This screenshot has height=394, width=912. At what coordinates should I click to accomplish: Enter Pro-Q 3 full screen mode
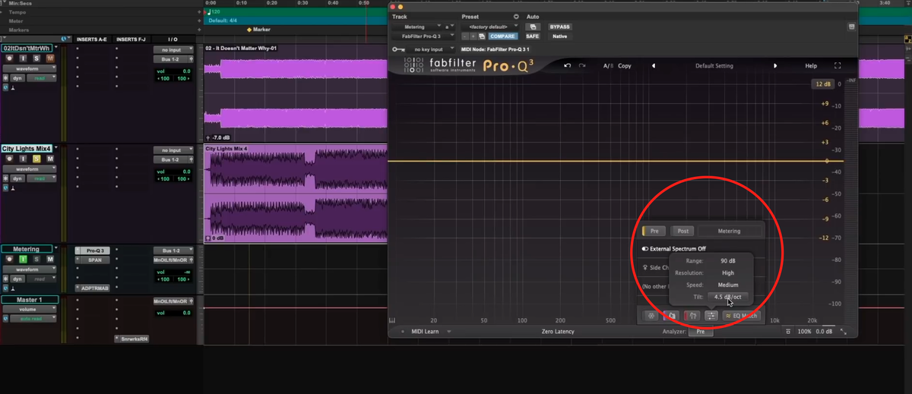(x=838, y=66)
